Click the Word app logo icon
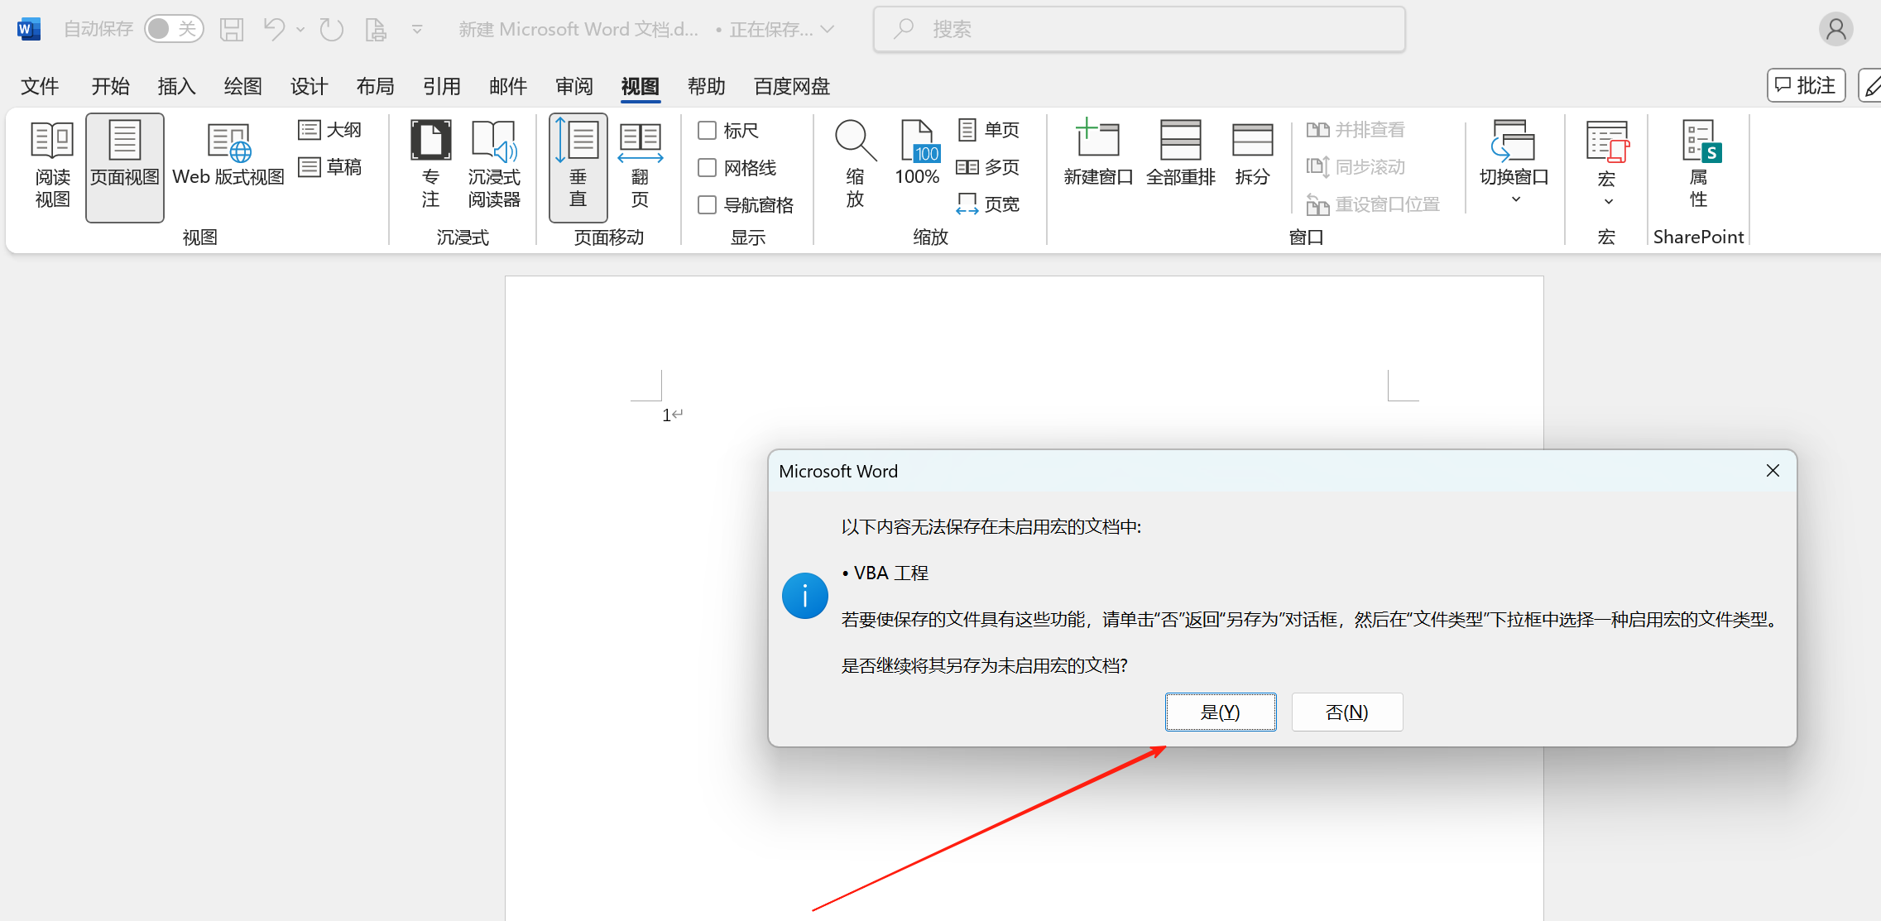1881x921 pixels. 28,30
